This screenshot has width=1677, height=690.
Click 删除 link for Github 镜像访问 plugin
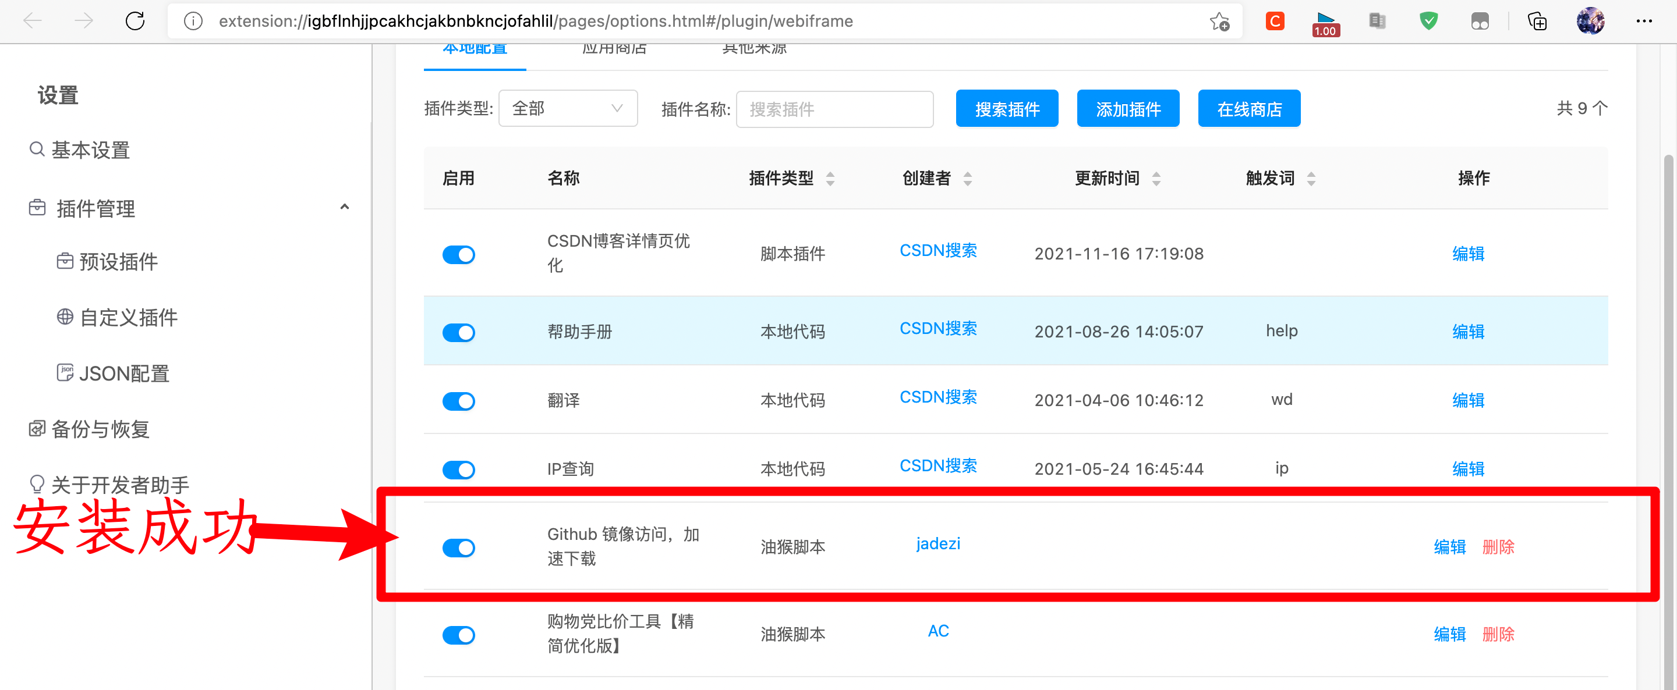click(1497, 547)
